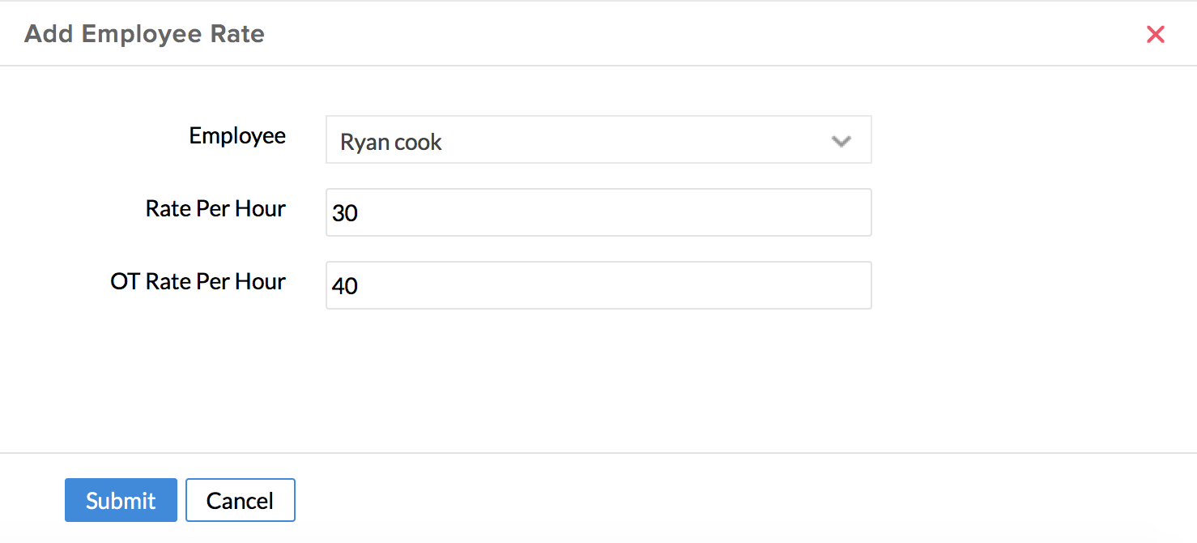Click the Employee field label
This screenshot has width=1197, height=543.
click(x=237, y=135)
